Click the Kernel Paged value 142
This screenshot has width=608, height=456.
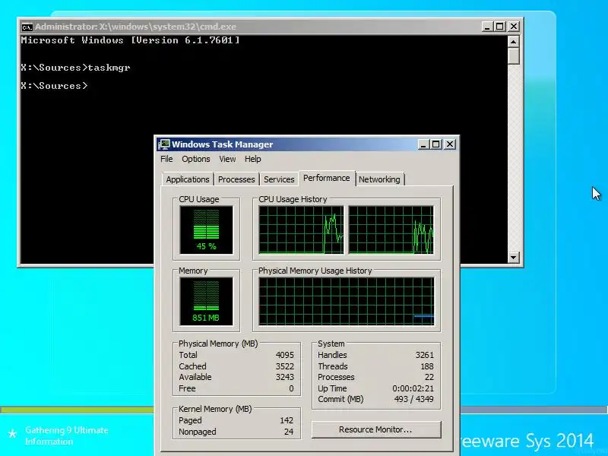click(x=287, y=420)
